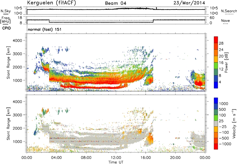Click the Slant Range label of velocity panel
The width and height of the screenshot is (237, 164).
8,124
